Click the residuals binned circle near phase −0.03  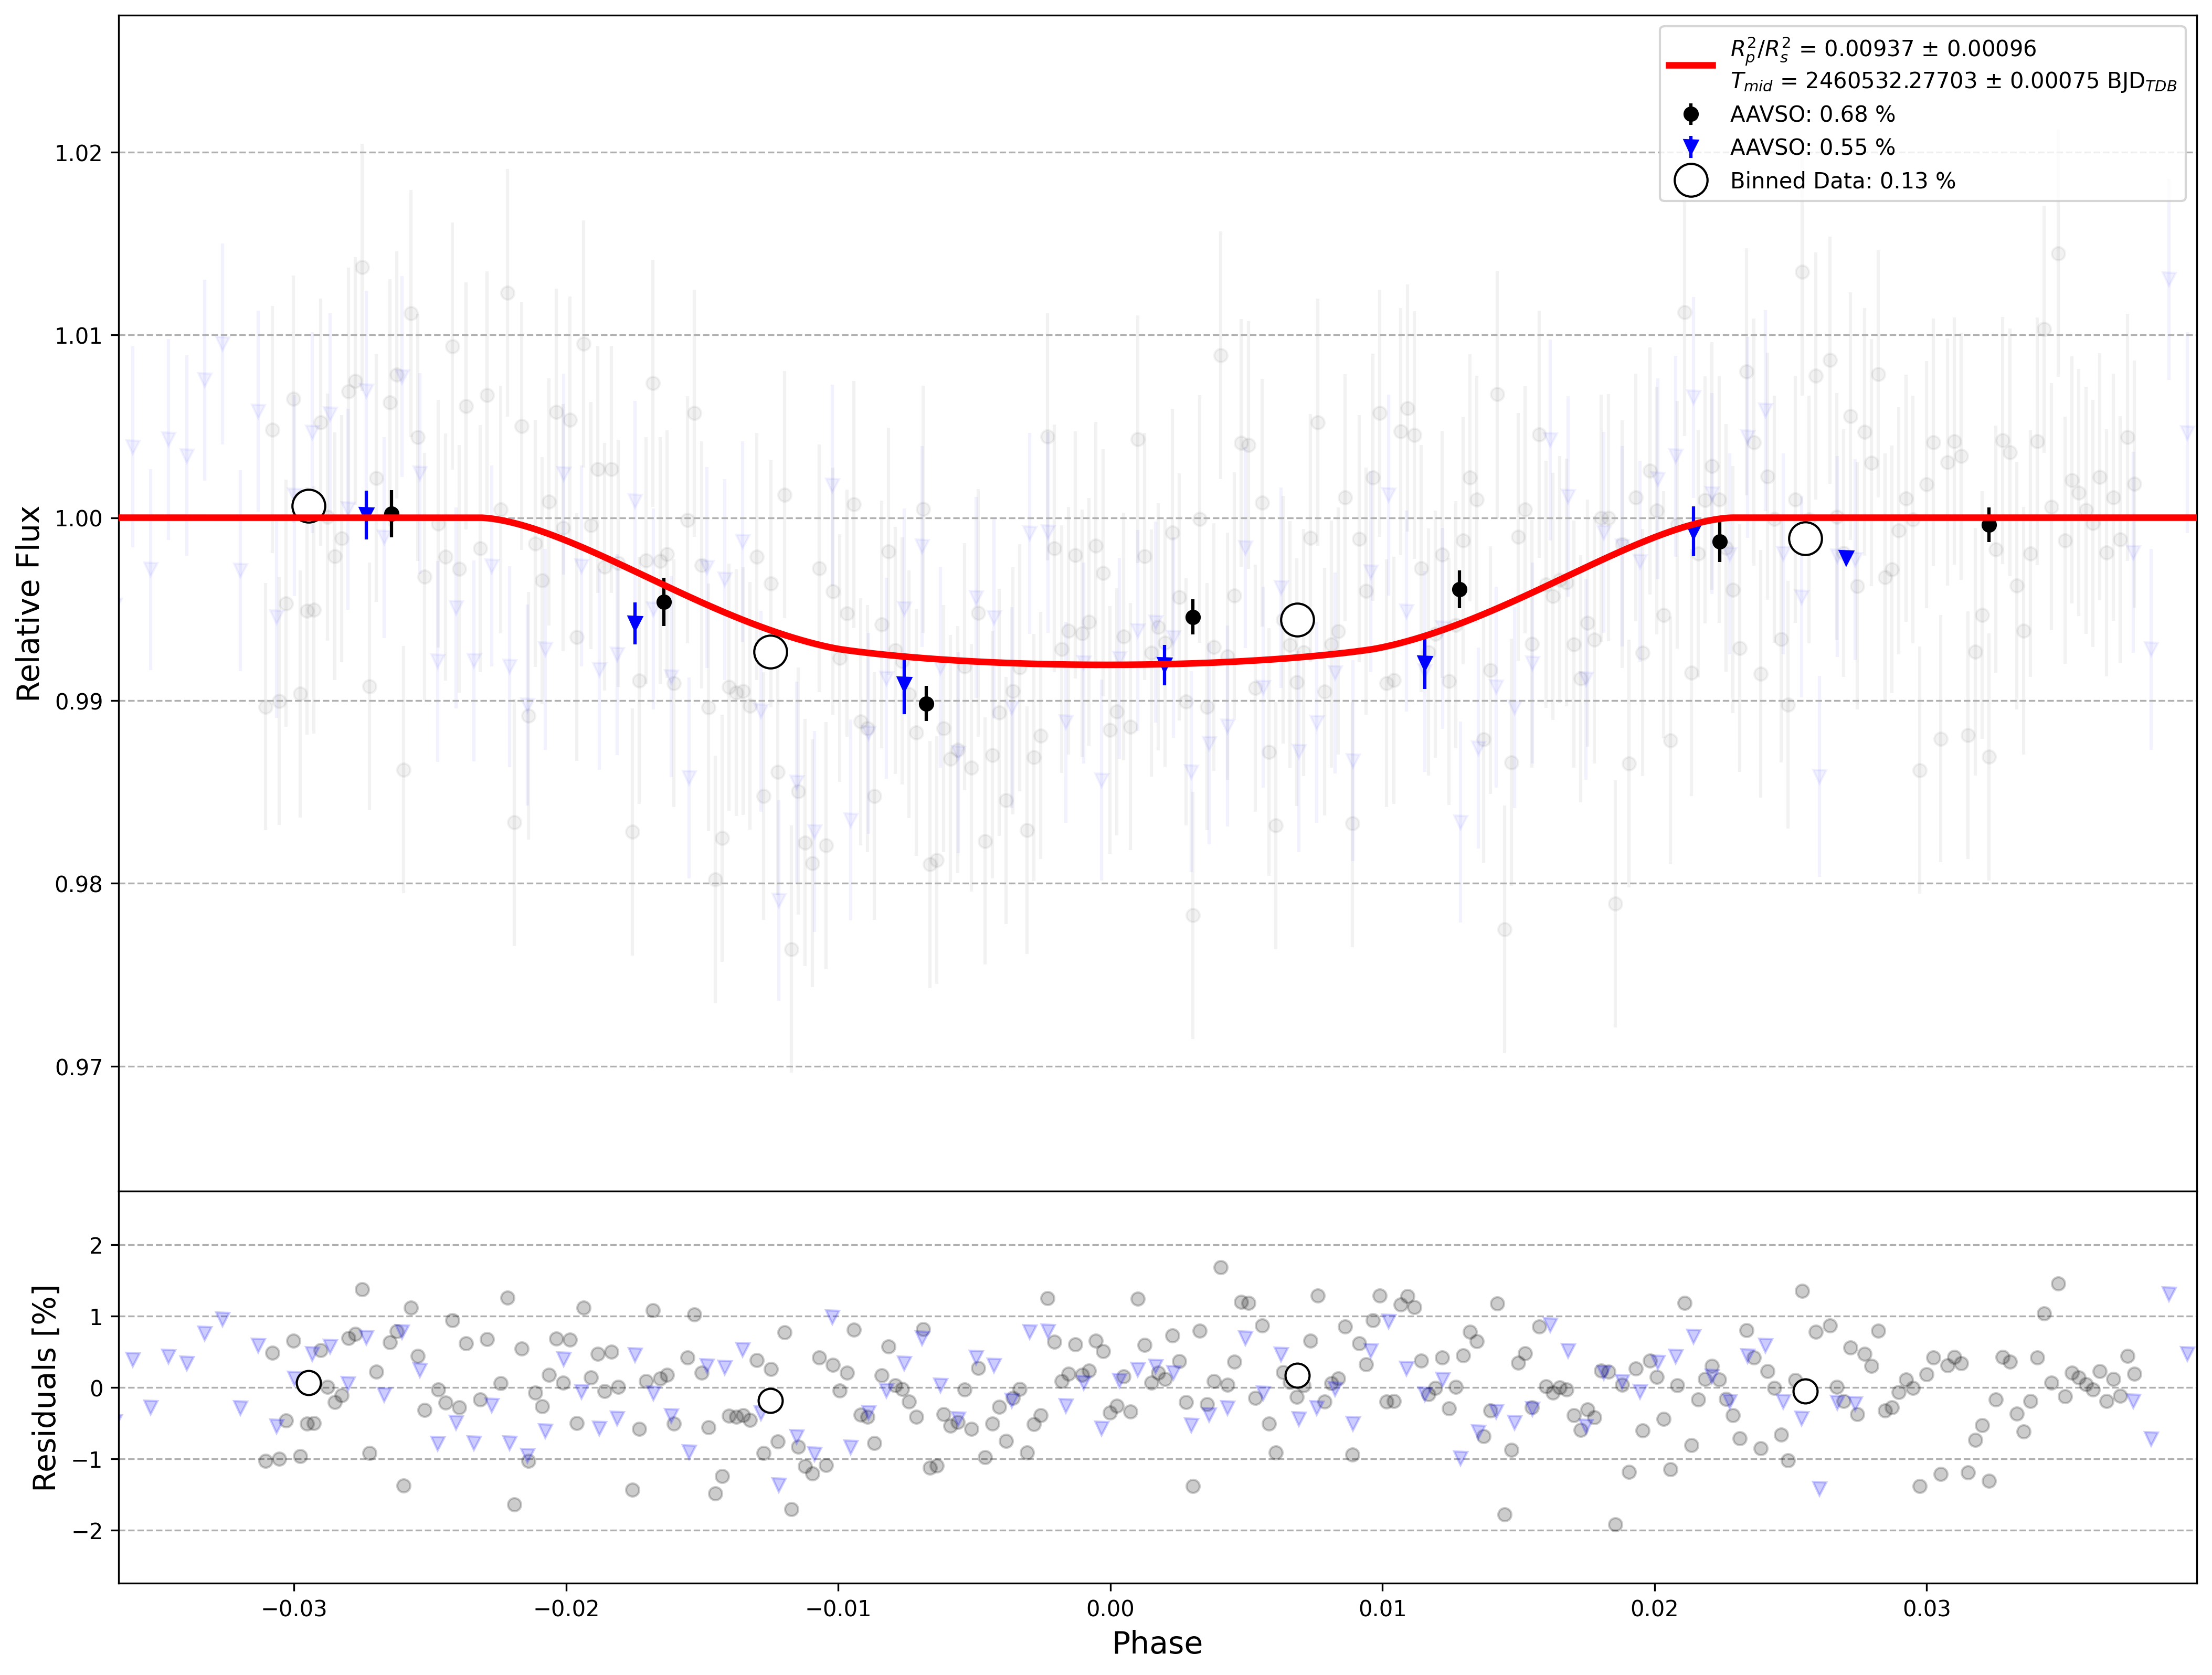(309, 1383)
